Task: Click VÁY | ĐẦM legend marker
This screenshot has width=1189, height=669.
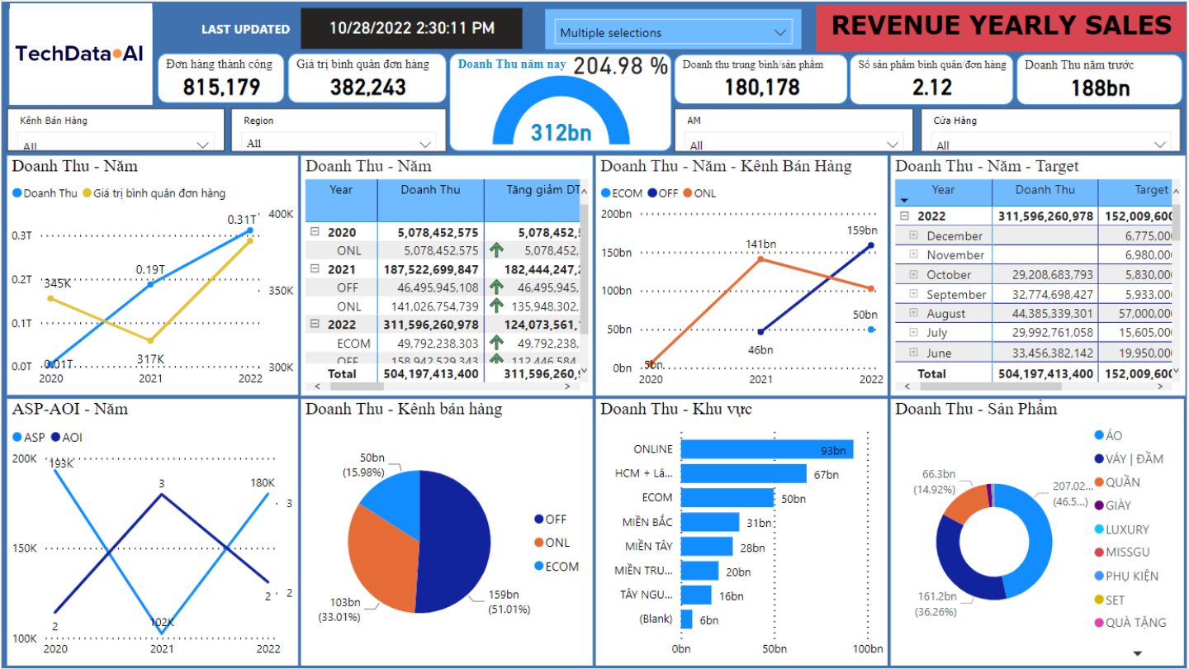Action: click(x=1099, y=458)
